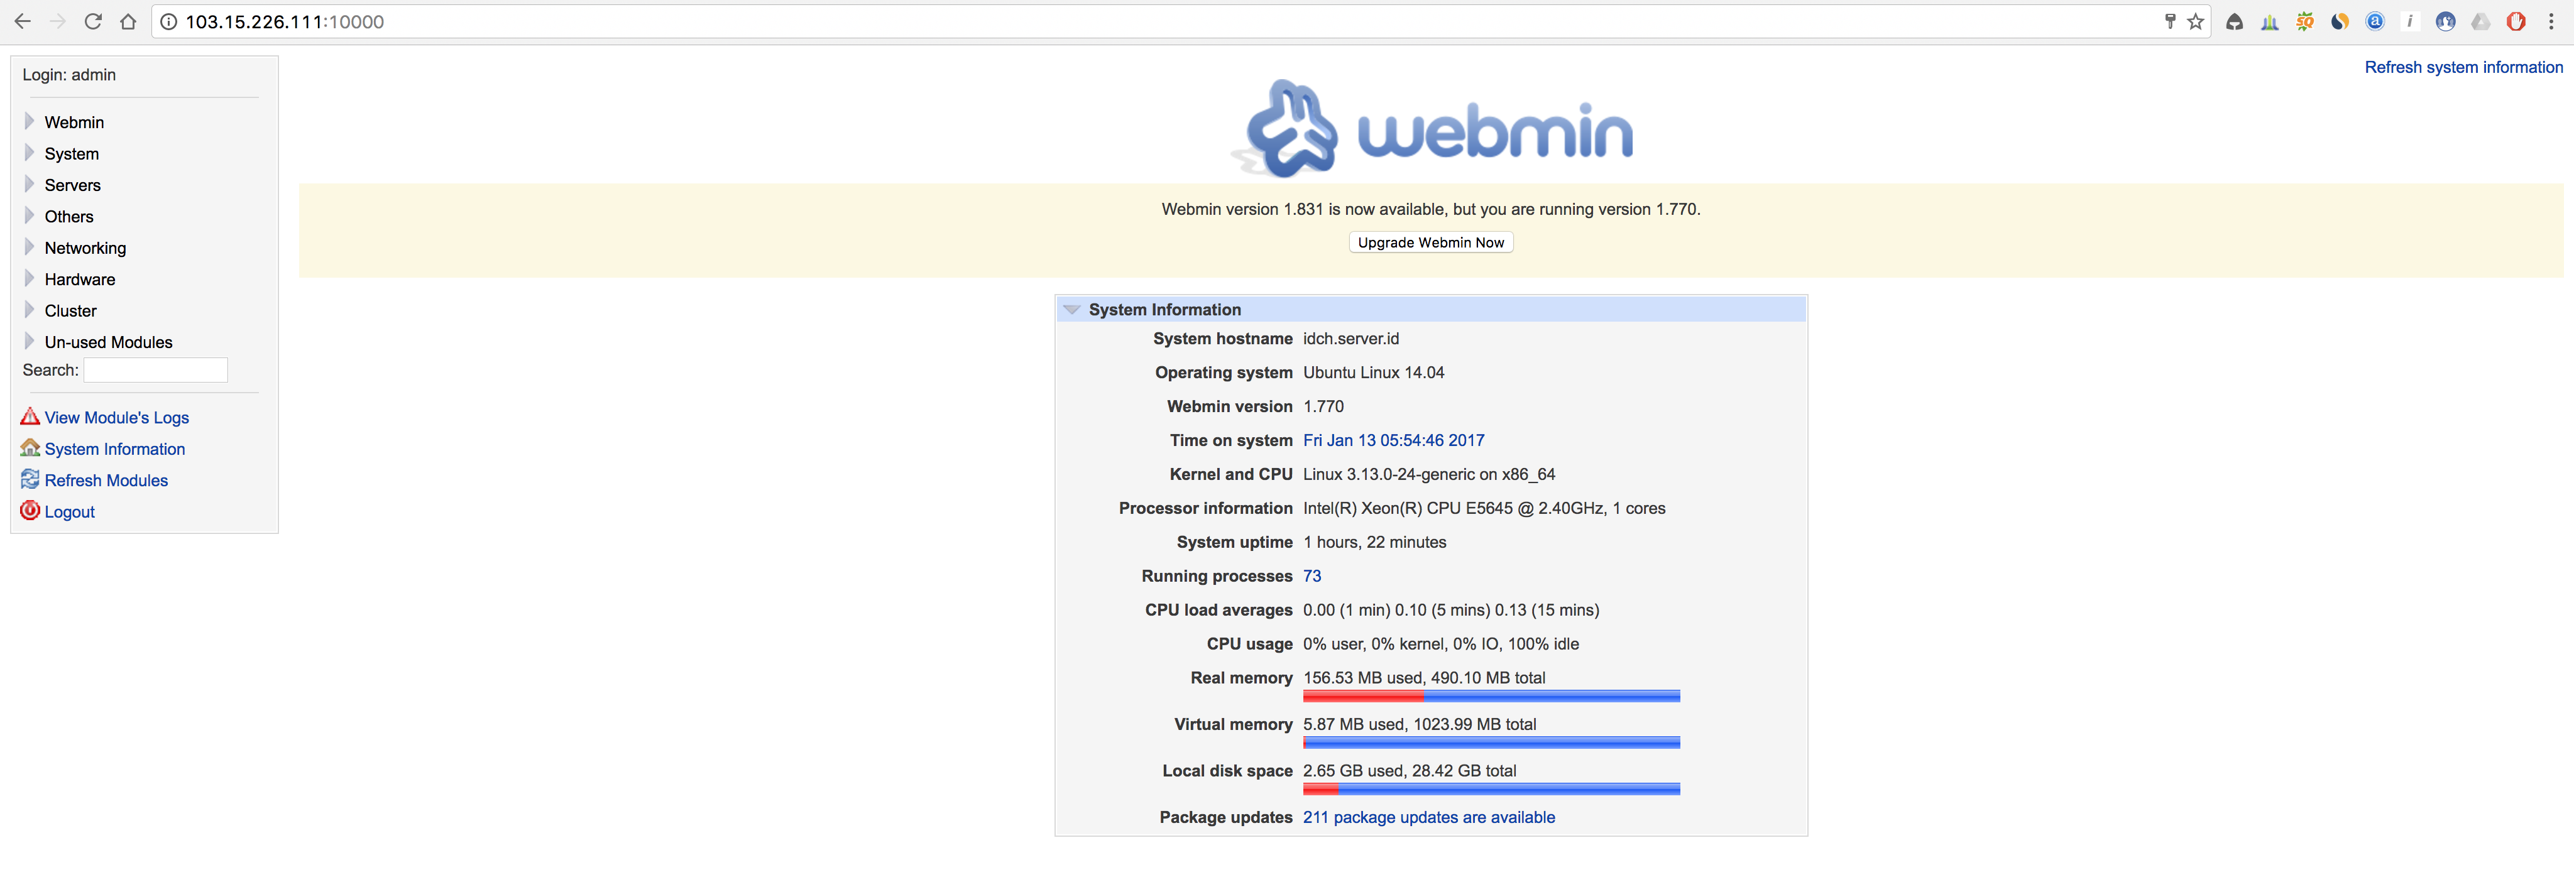Click the Google Drive extension icon

pos(2481,21)
